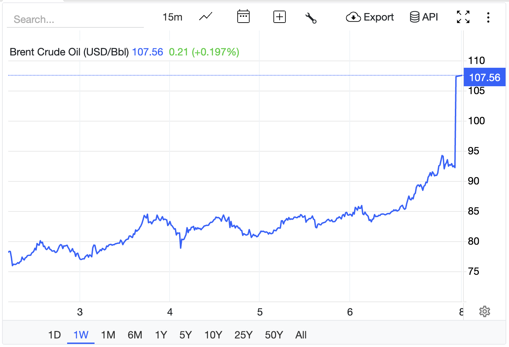Open the calendar date range picker

243,17
